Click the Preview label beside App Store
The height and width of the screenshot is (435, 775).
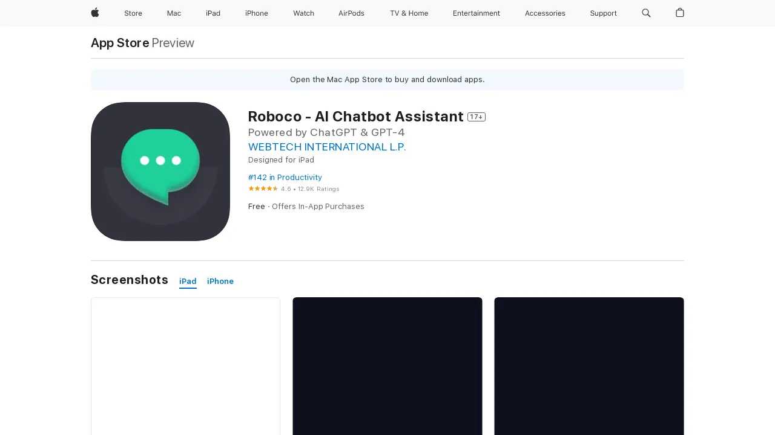tap(173, 43)
